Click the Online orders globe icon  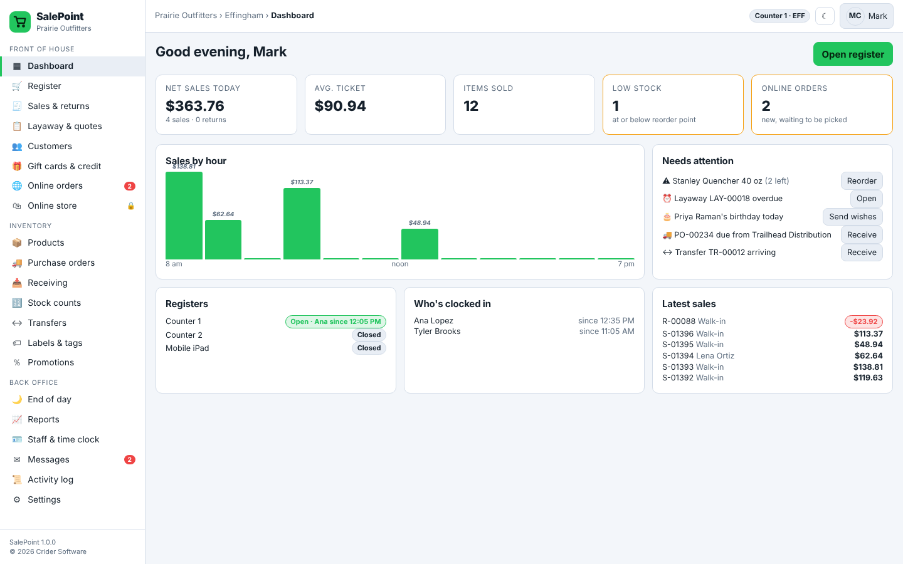pos(17,186)
